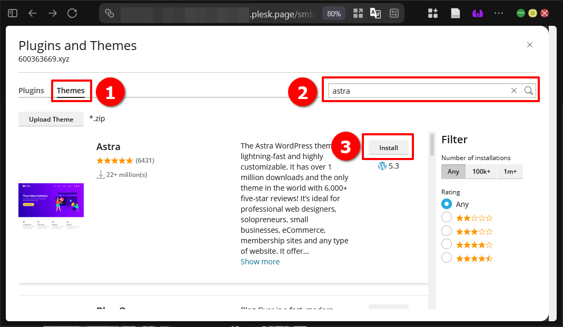The image size is (563, 327).
Task: Open the purple extension icon in toolbar
Action: 478,13
